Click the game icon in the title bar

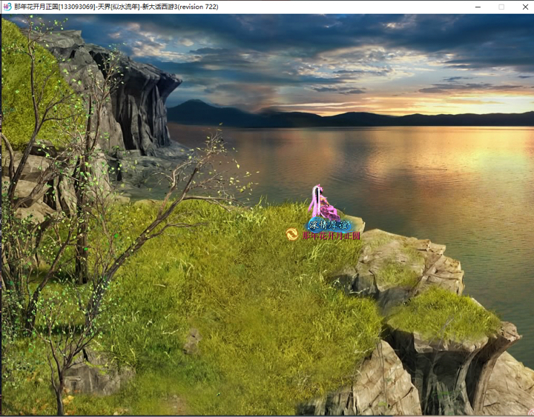[7, 7]
